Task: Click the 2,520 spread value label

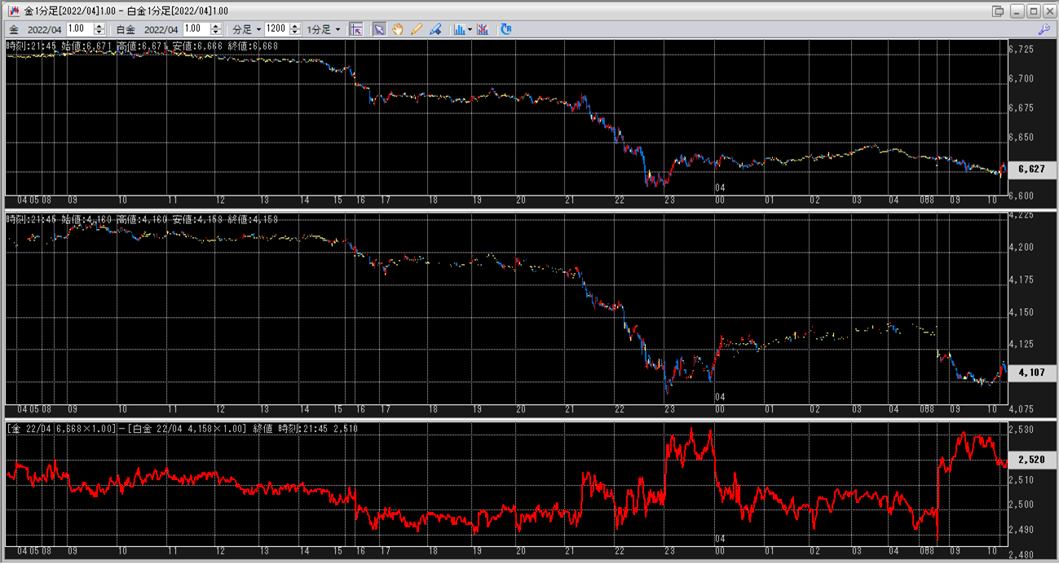Action: click(x=1031, y=460)
